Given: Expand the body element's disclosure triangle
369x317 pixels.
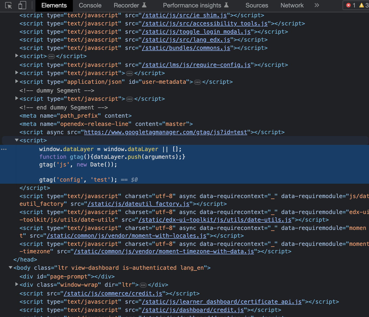Looking at the screenshot, I should 11,267.
